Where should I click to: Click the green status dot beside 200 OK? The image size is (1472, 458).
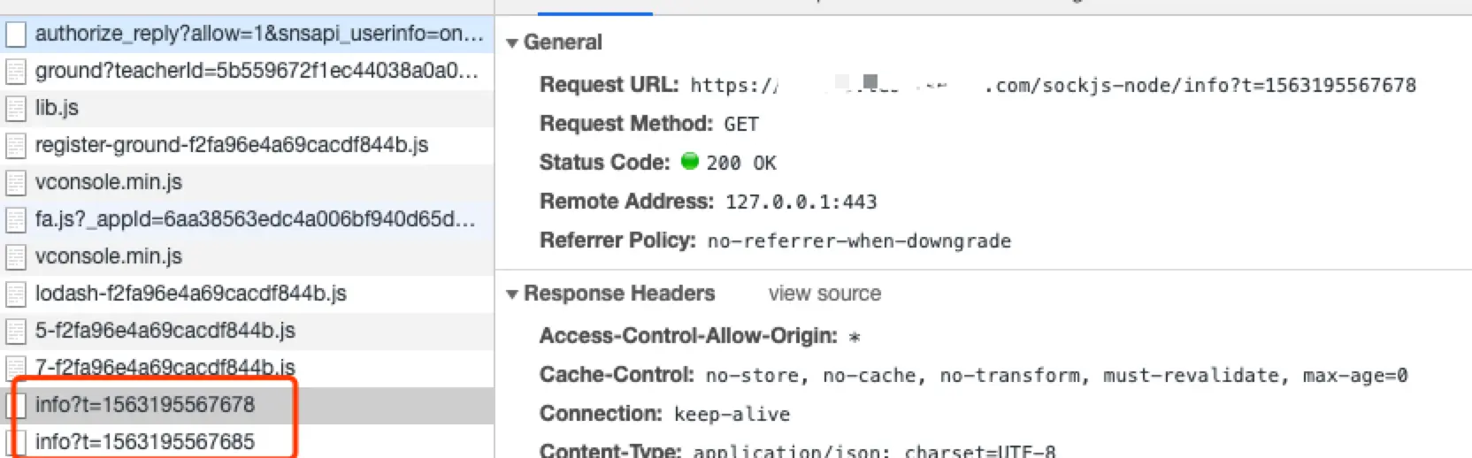point(690,161)
